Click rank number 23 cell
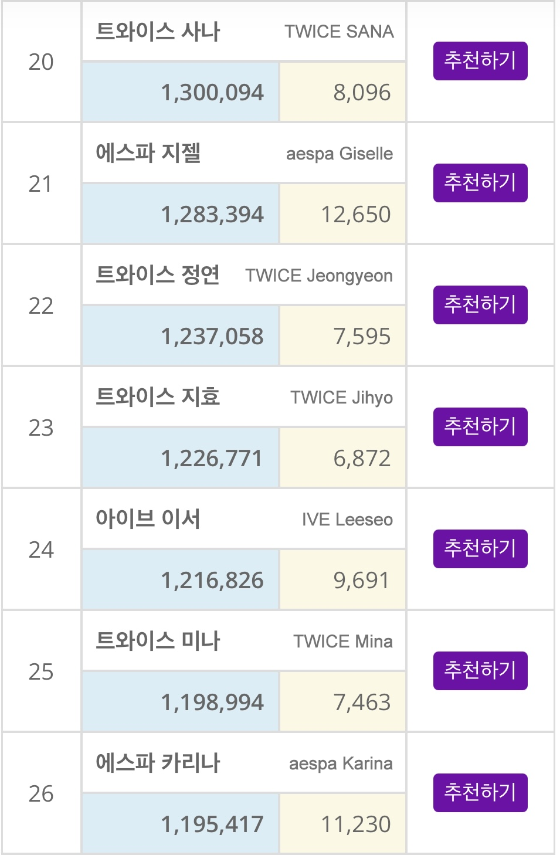Viewport: 560px width, 855px height. [41, 428]
